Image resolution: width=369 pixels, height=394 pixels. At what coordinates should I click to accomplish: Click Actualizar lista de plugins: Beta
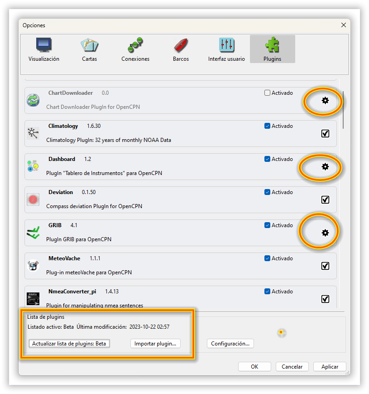(x=69, y=344)
